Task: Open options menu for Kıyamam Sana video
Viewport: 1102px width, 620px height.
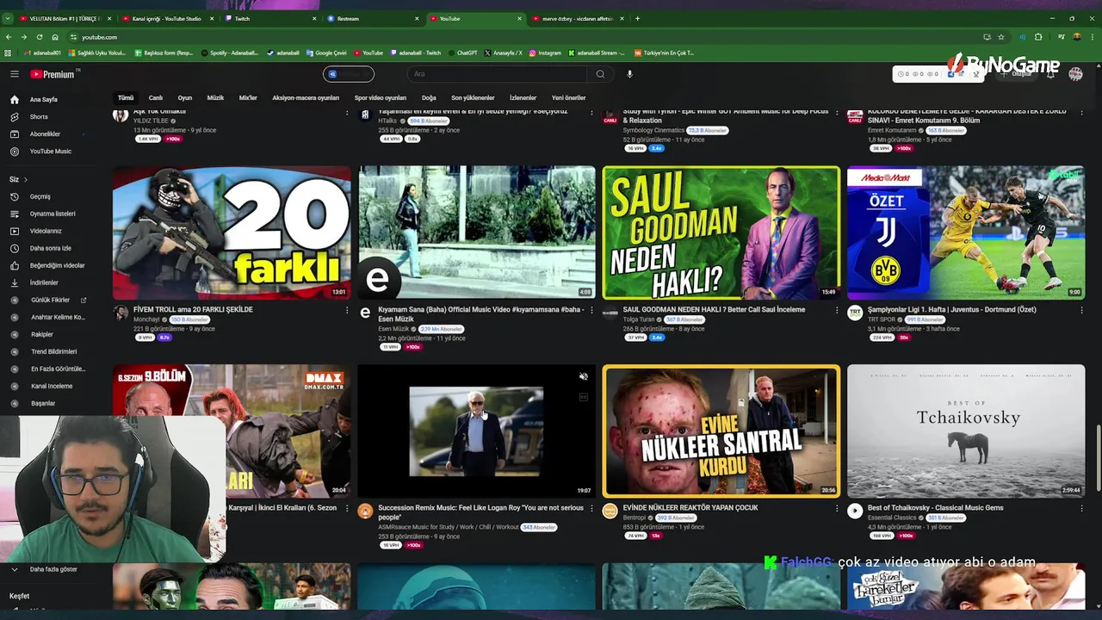Action: (591, 310)
